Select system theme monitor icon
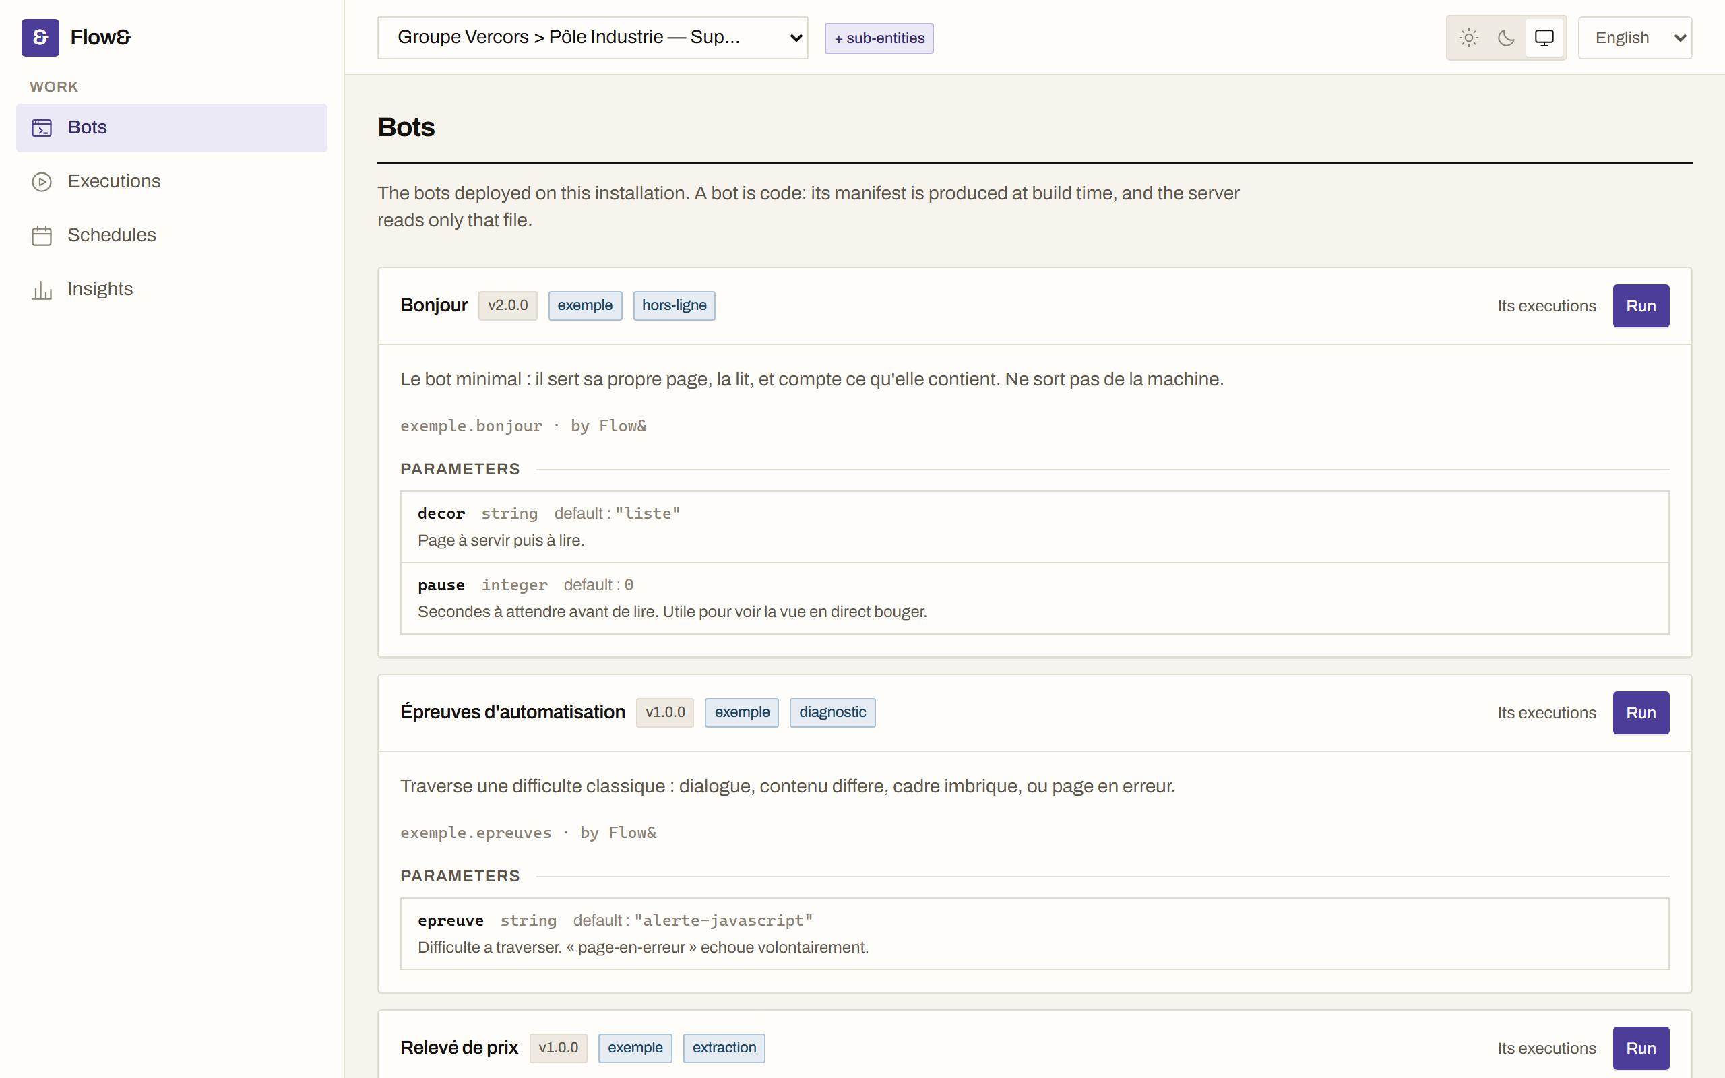The height and width of the screenshot is (1078, 1725). point(1544,38)
